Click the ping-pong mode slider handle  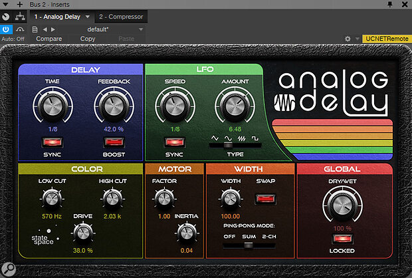pyautogui.click(x=249, y=245)
